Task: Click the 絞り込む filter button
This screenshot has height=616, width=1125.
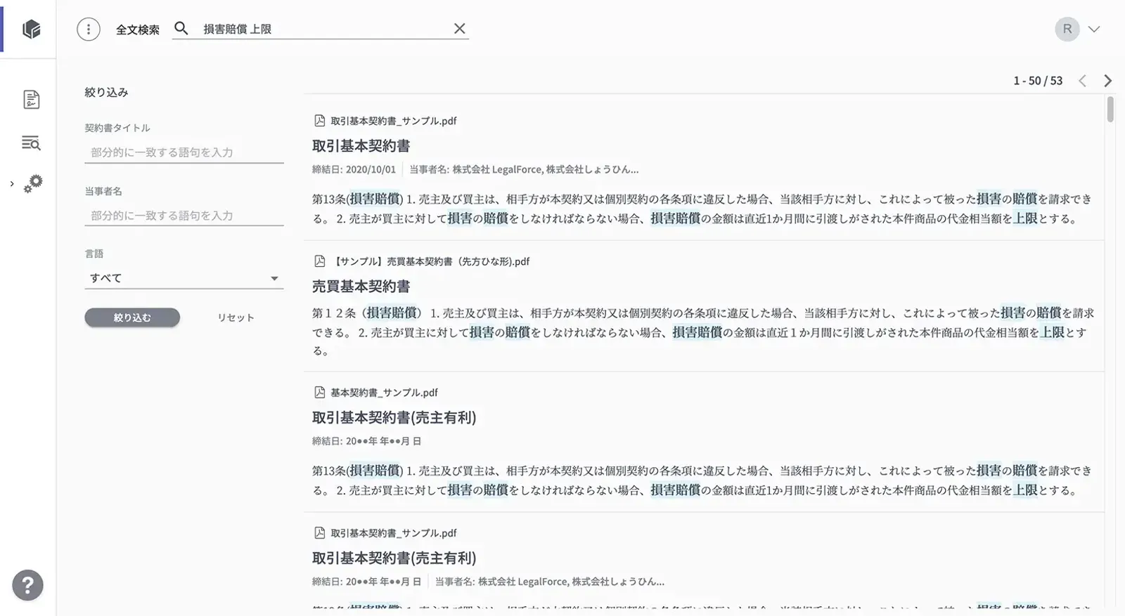Action: 132,317
